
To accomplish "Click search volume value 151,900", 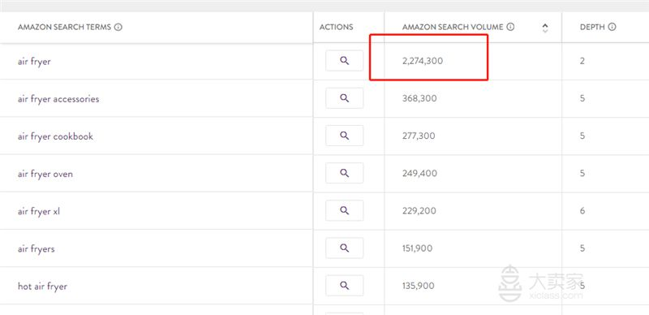I will 417,248.
